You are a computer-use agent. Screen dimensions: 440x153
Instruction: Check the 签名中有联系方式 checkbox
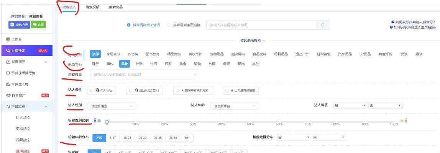[177, 91]
